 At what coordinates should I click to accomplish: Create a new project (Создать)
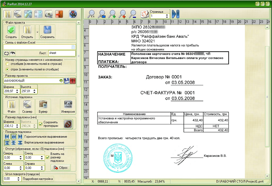click(x=11, y=32)
